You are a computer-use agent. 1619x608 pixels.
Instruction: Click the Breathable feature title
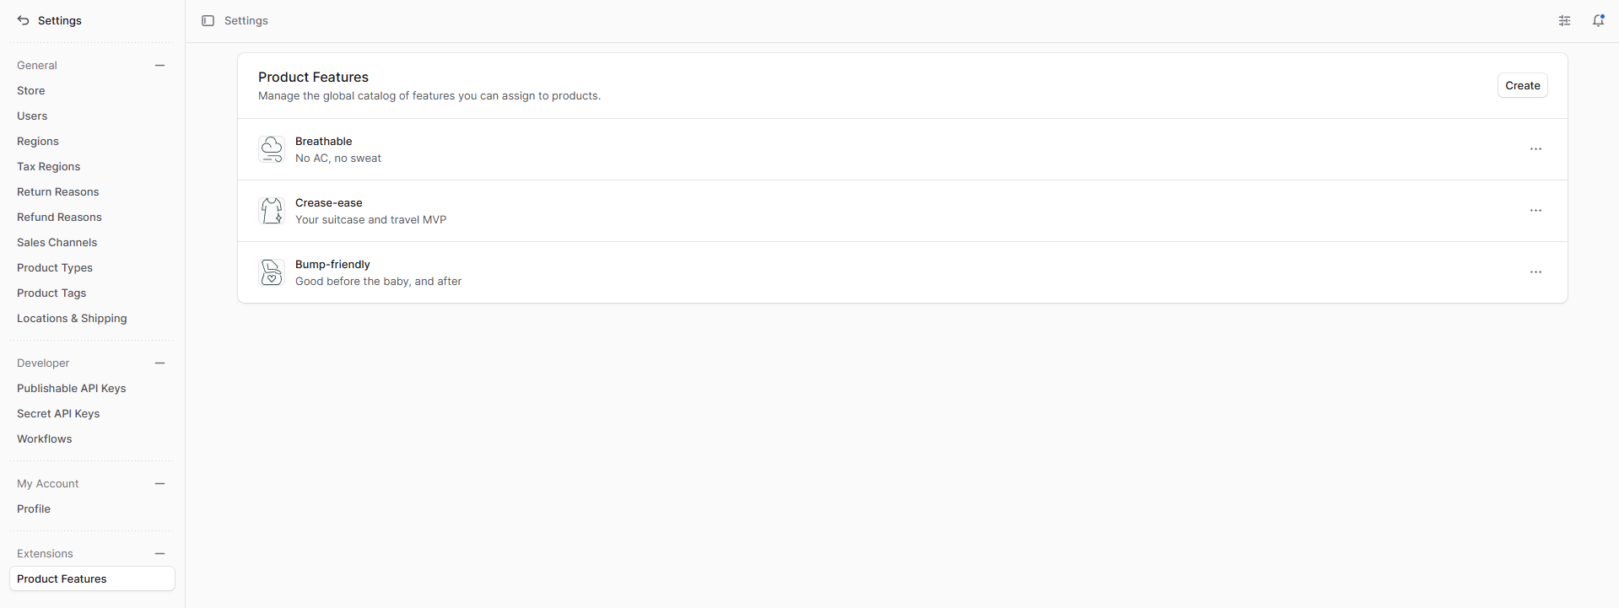click(324, 141)
